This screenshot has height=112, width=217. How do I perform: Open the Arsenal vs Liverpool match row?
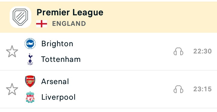(108, 89)
